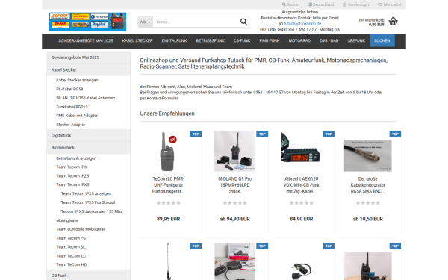Viewport: 448px width, 280px height.
Task: Click the Suchen magnifier in top bar
Action: click(x=290, y=4)
